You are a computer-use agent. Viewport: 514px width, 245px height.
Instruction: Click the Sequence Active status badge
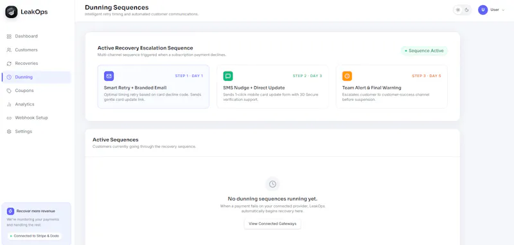424,51
